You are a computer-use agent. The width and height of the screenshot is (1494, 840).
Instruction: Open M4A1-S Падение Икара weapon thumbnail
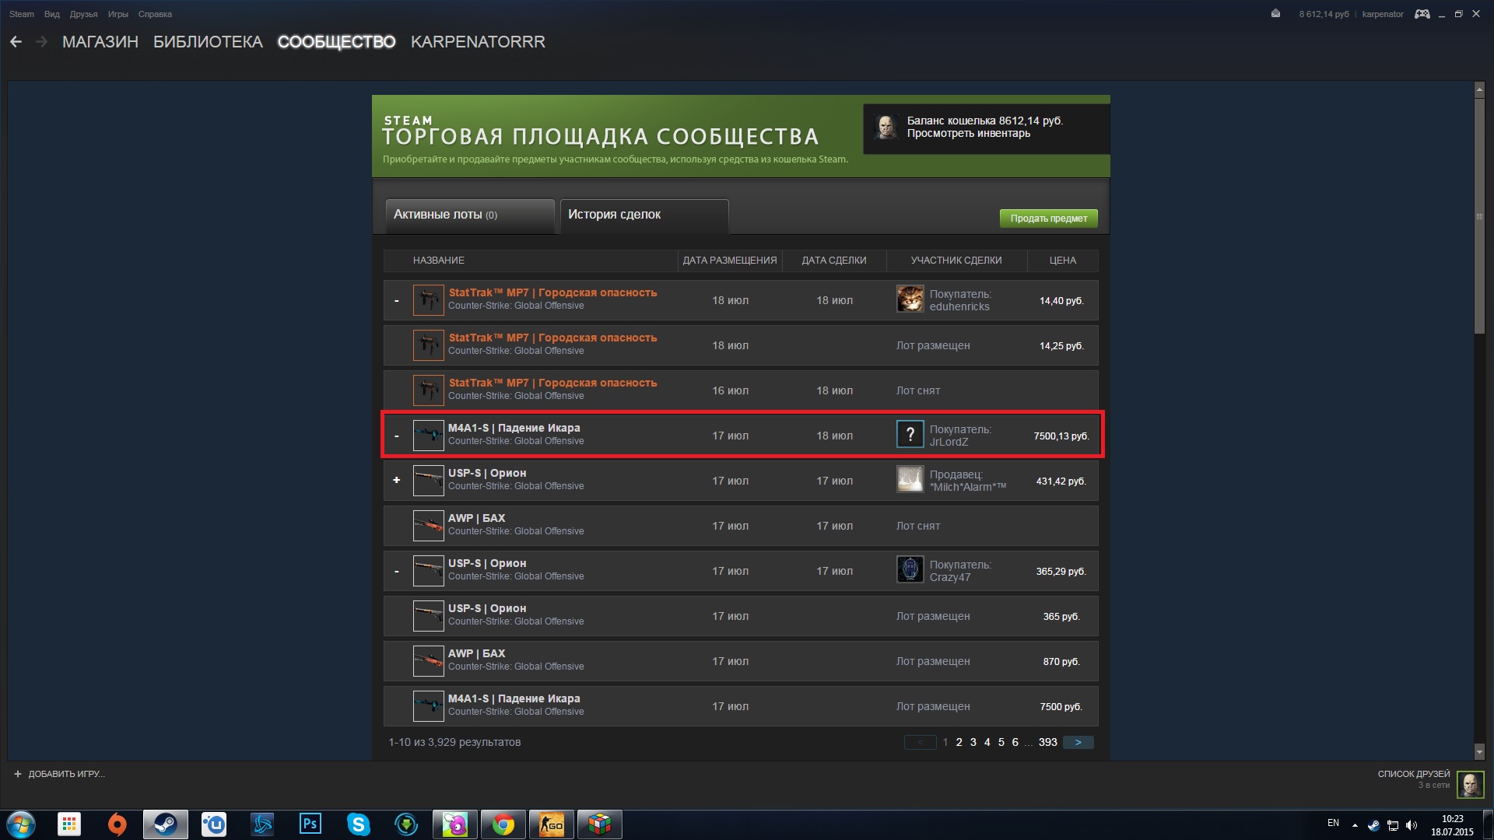428,435
